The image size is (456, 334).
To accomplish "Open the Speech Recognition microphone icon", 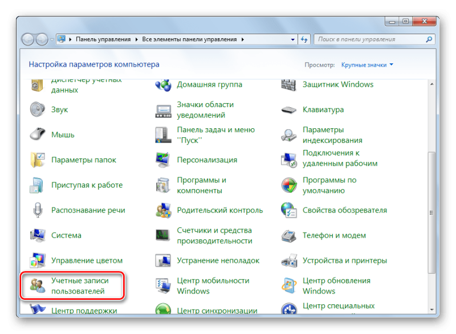I will tap(38, 210).
